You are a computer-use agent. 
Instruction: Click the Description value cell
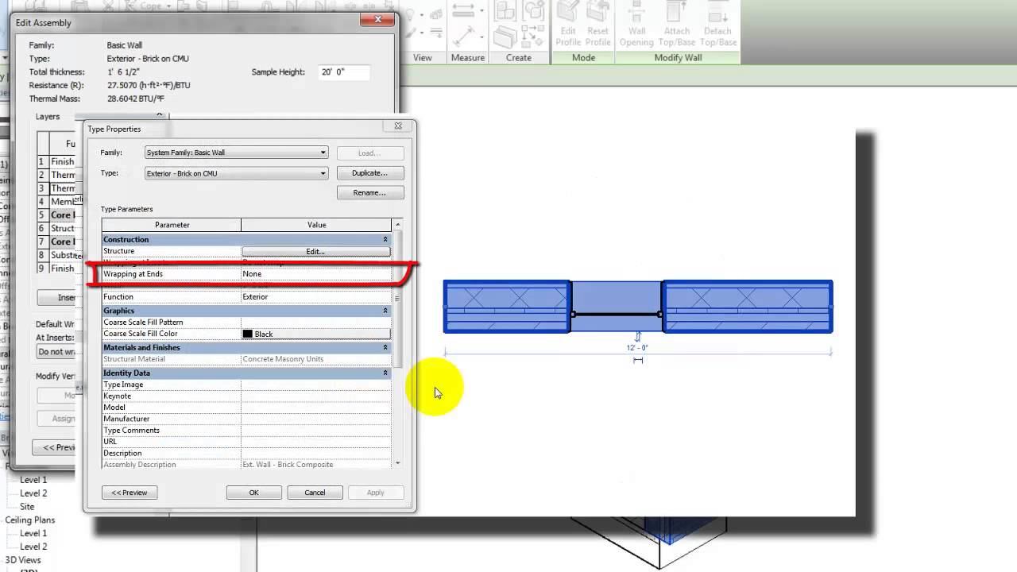(316, 454)
